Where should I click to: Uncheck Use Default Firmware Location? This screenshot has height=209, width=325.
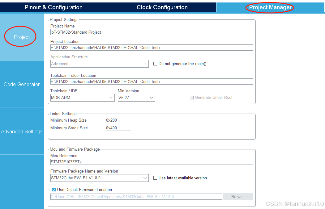click(x=54, y=190)
